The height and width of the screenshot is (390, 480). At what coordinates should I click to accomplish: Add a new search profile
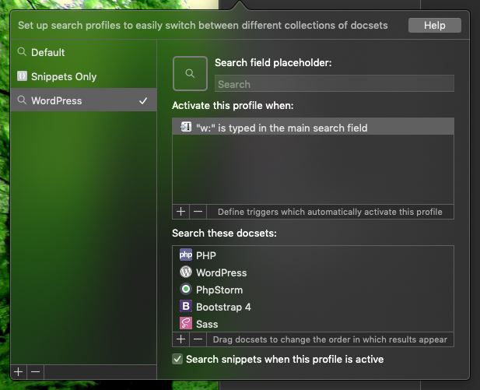coord(19,372)
